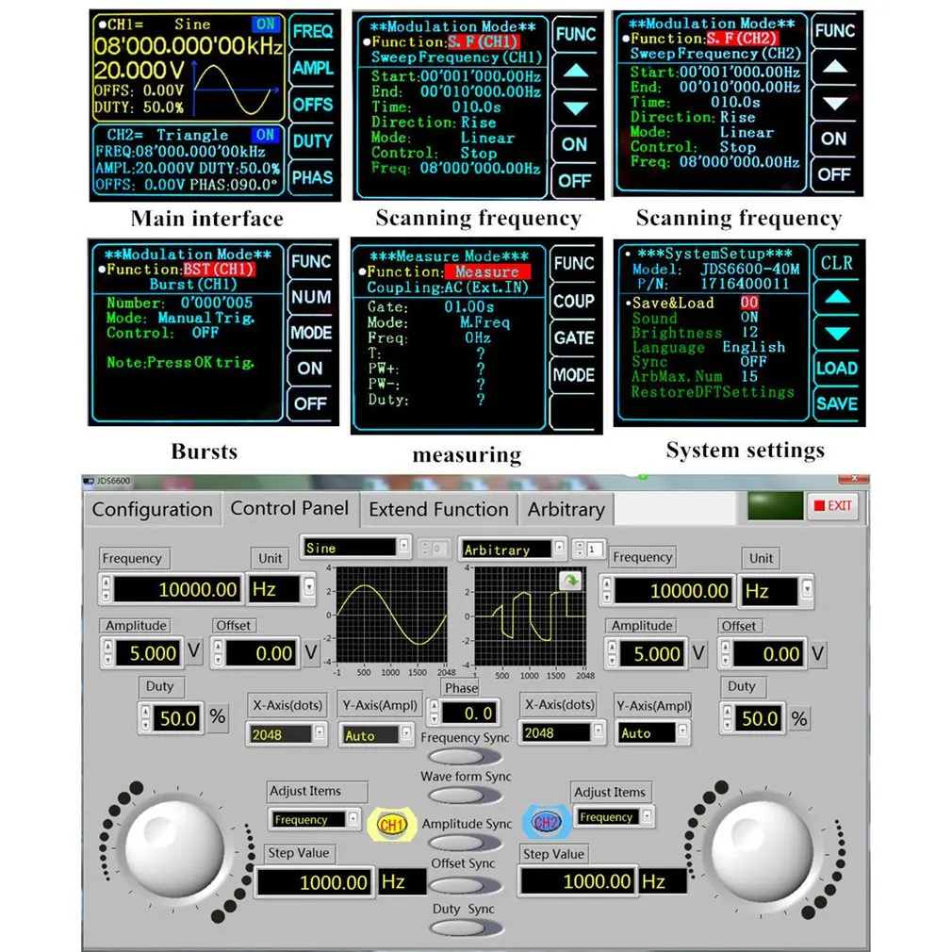Click the LOAD soft key on System settings screen
This screenshot has height=952, width=952.
point(837,368)
